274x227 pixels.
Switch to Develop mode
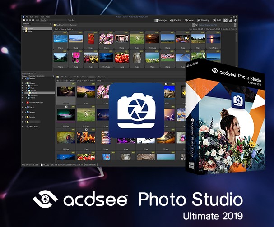coord(203,20)
